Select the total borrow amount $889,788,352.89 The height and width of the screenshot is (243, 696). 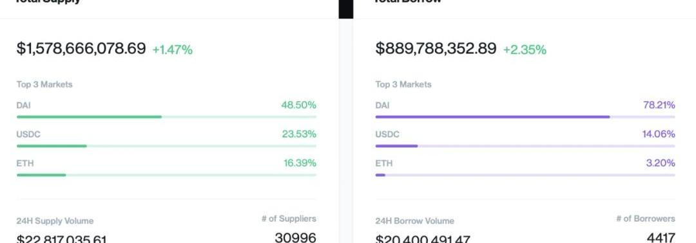(x=436, y=48)
